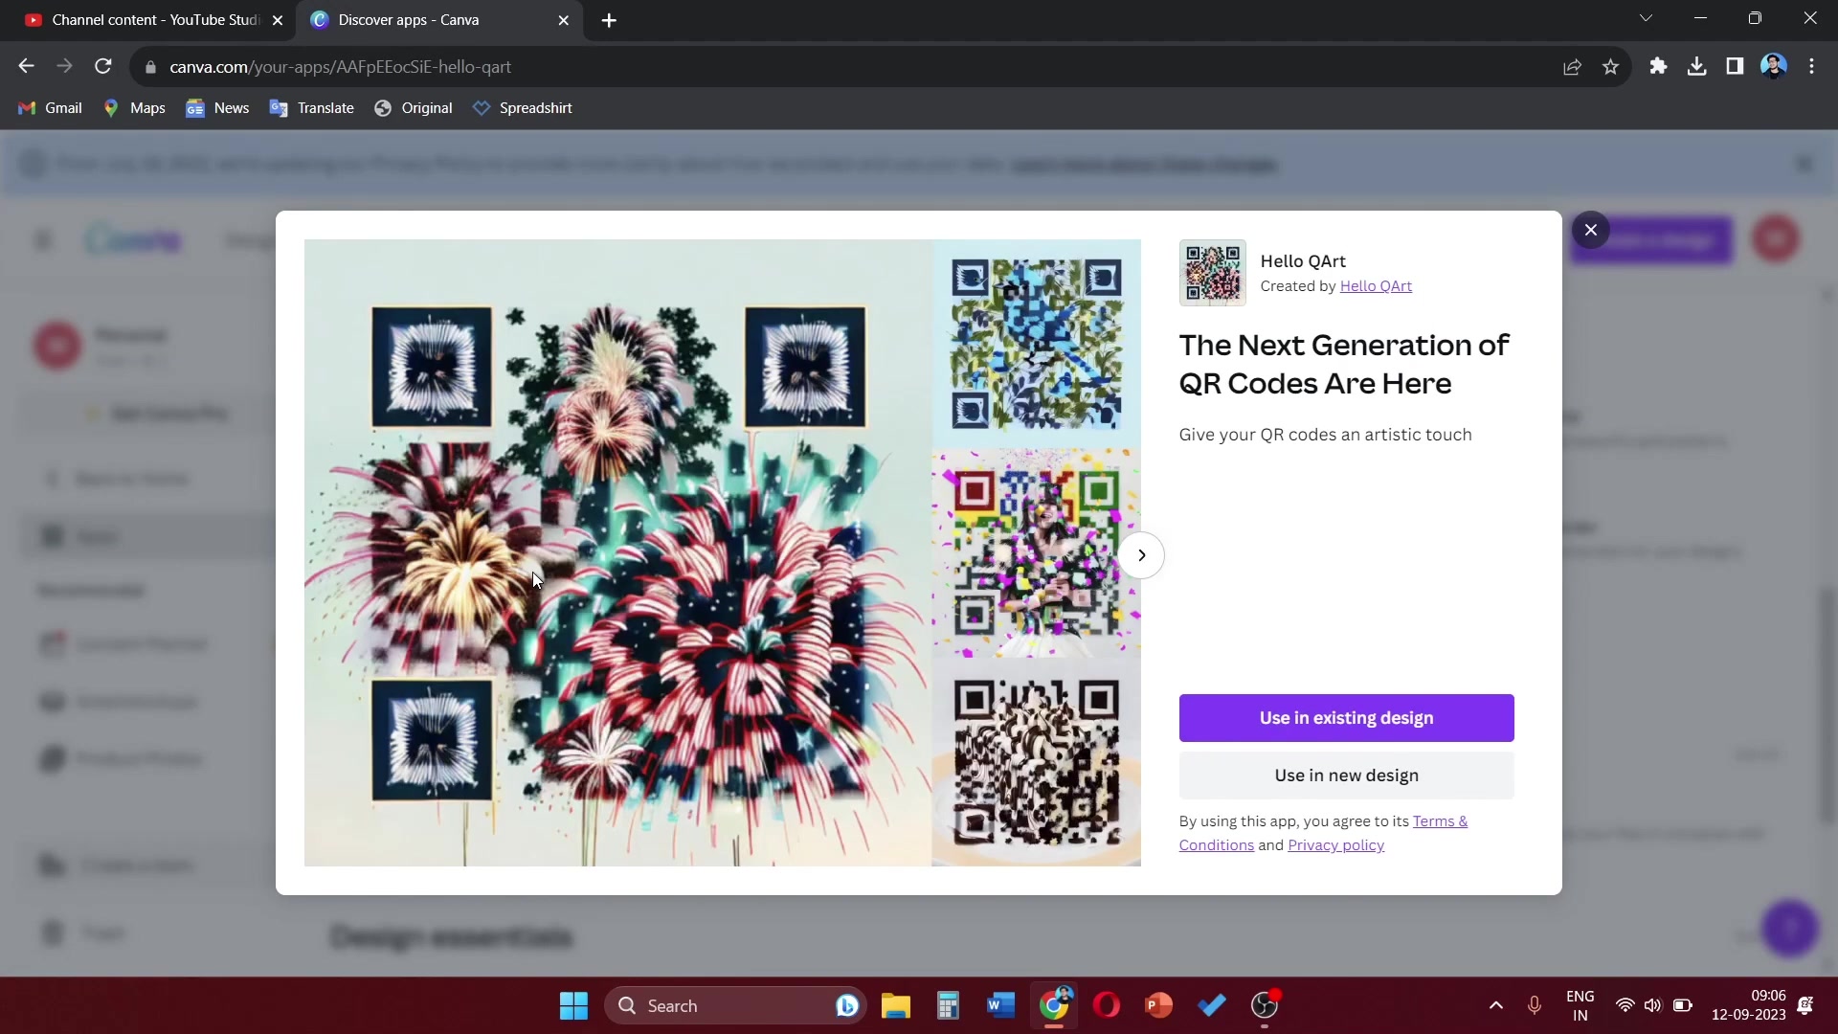
Task: Open Gmail bookmark
Action: 51,108
